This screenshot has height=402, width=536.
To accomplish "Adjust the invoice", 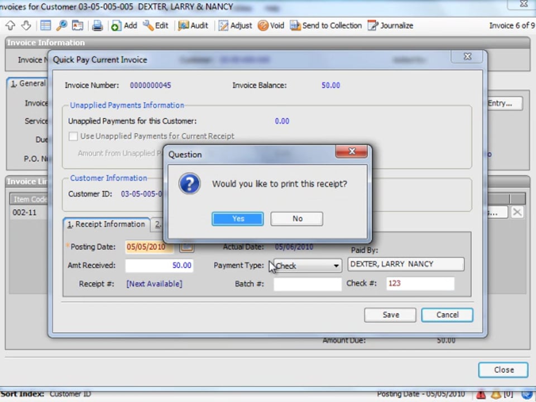I will (x=235, y=25).
